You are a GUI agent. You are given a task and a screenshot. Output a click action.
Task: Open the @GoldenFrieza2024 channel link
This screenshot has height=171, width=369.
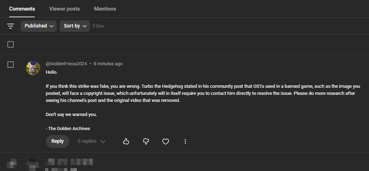pyautogui.click(x=66, y=64)
